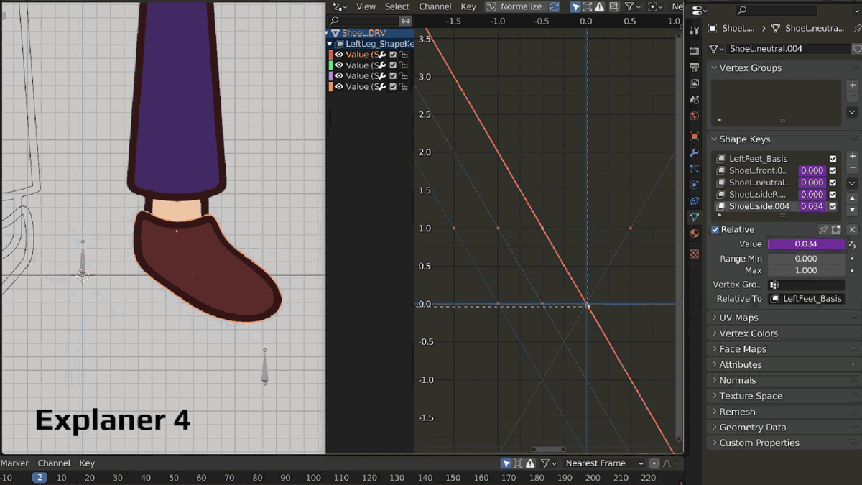Click the shape key pin icon

pos(824,230)
